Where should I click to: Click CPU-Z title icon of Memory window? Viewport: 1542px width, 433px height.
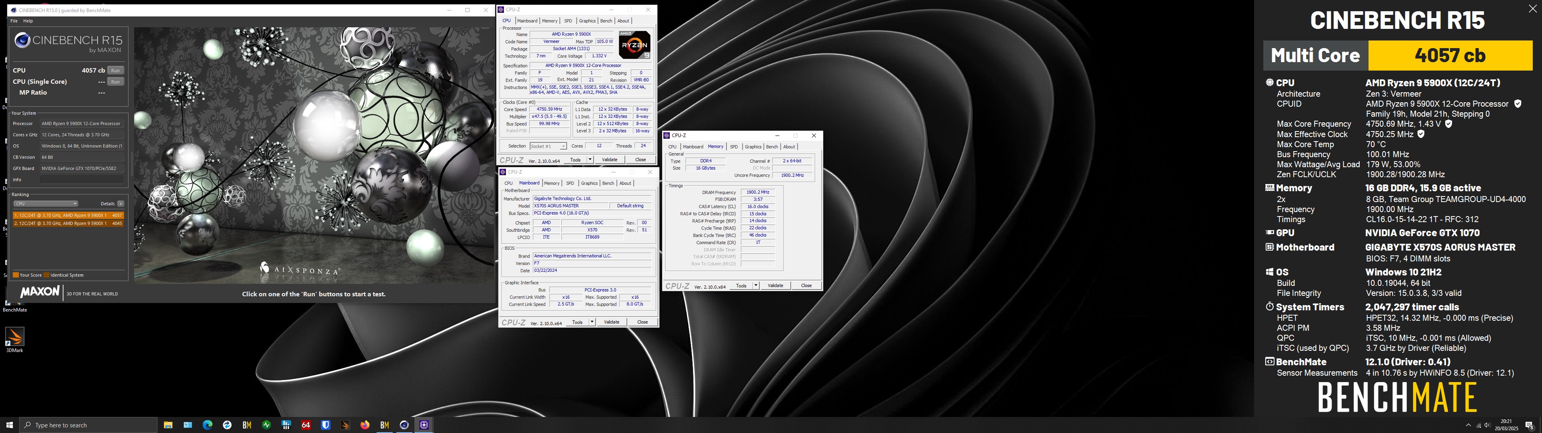pos(667,135)
